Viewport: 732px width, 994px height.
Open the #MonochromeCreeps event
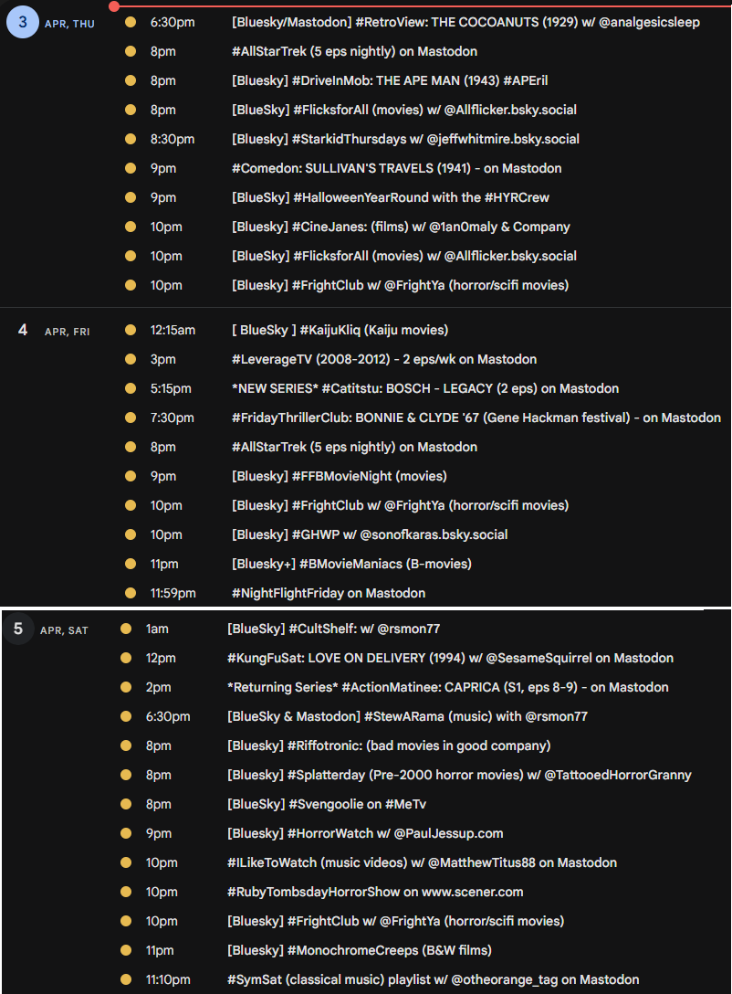(x=360, y=949)
